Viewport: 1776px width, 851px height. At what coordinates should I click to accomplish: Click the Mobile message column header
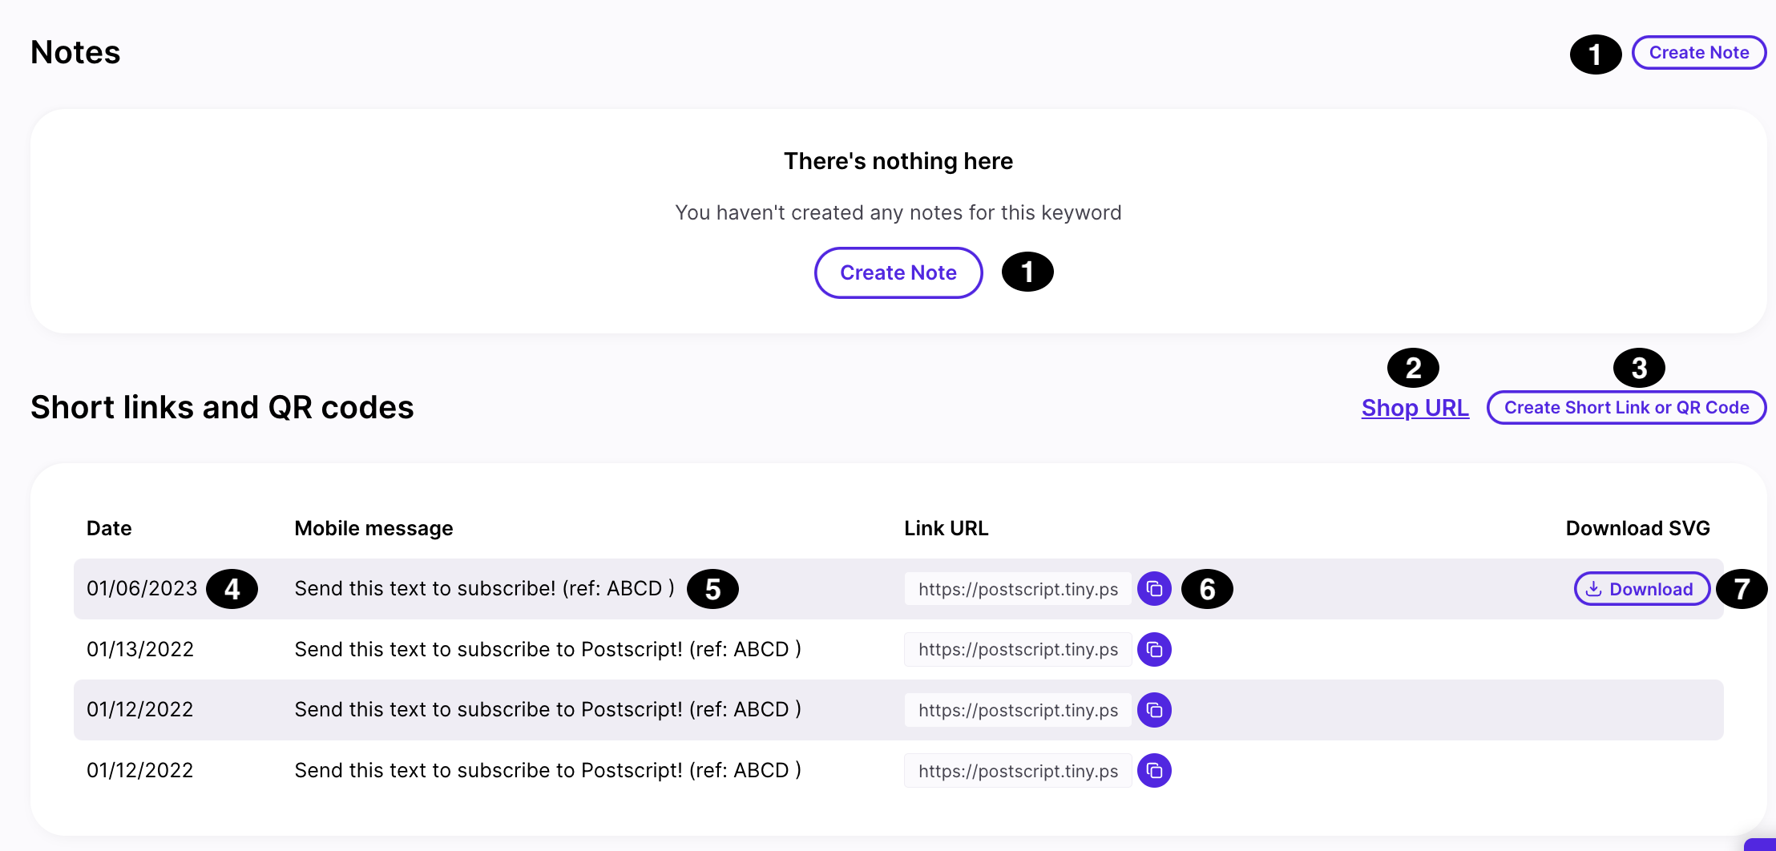[373, 528]
